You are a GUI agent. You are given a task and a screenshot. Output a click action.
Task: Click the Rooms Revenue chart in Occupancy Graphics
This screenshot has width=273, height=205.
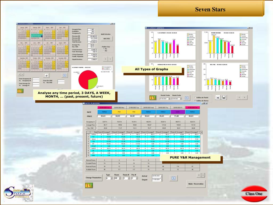tap(225, 45)
